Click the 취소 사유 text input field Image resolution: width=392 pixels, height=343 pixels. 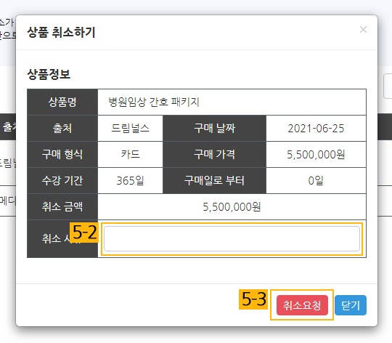[x=232, y=238]
